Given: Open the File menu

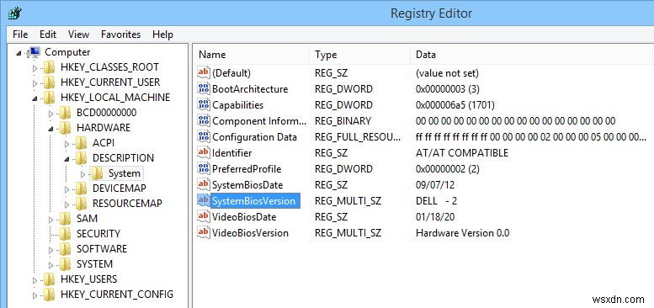Looking at the screenshot, I should click(20, 35).
